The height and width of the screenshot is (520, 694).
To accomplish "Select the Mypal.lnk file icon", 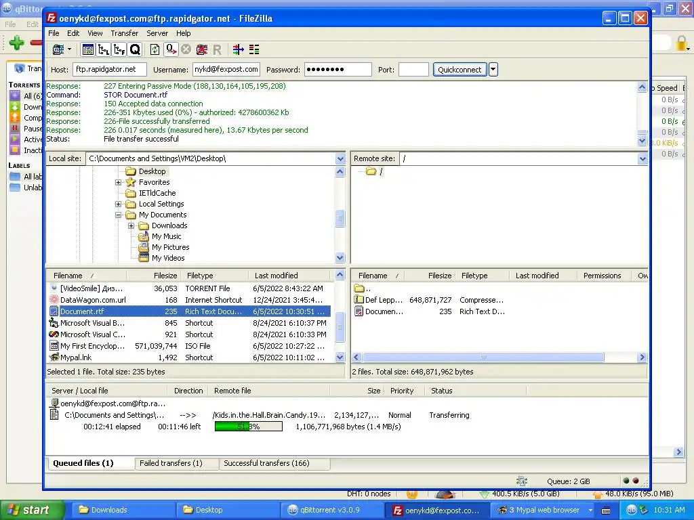I will pos(54,357).
